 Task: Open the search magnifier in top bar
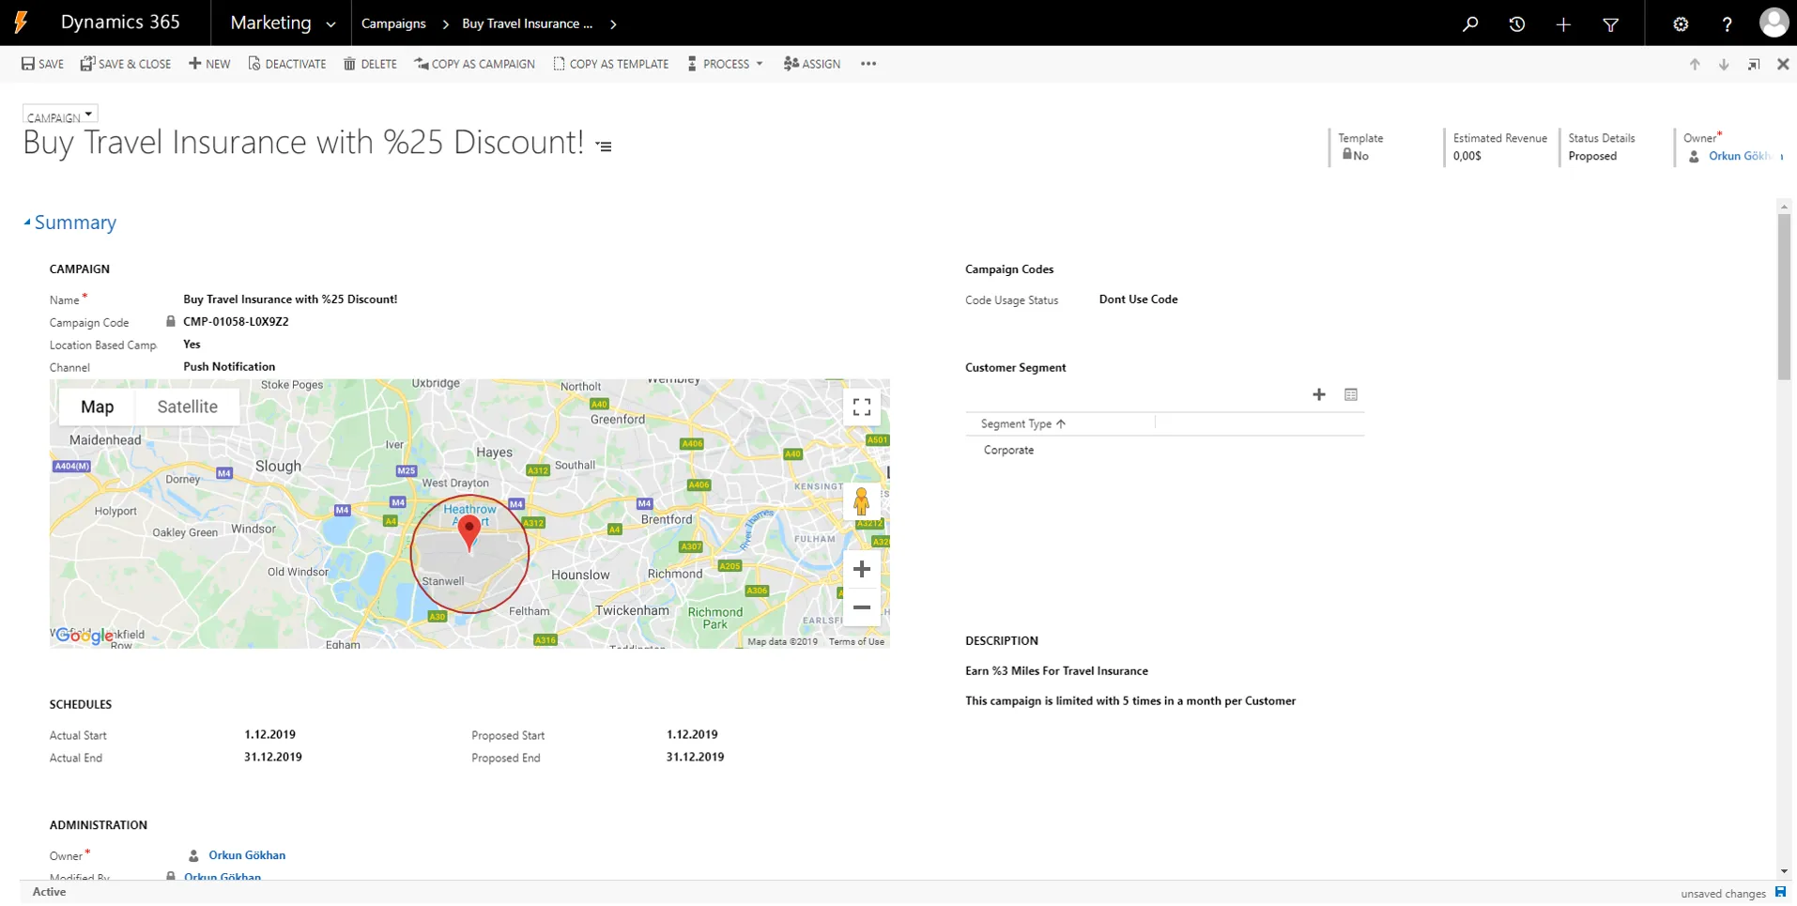[x=1470, y=24]
